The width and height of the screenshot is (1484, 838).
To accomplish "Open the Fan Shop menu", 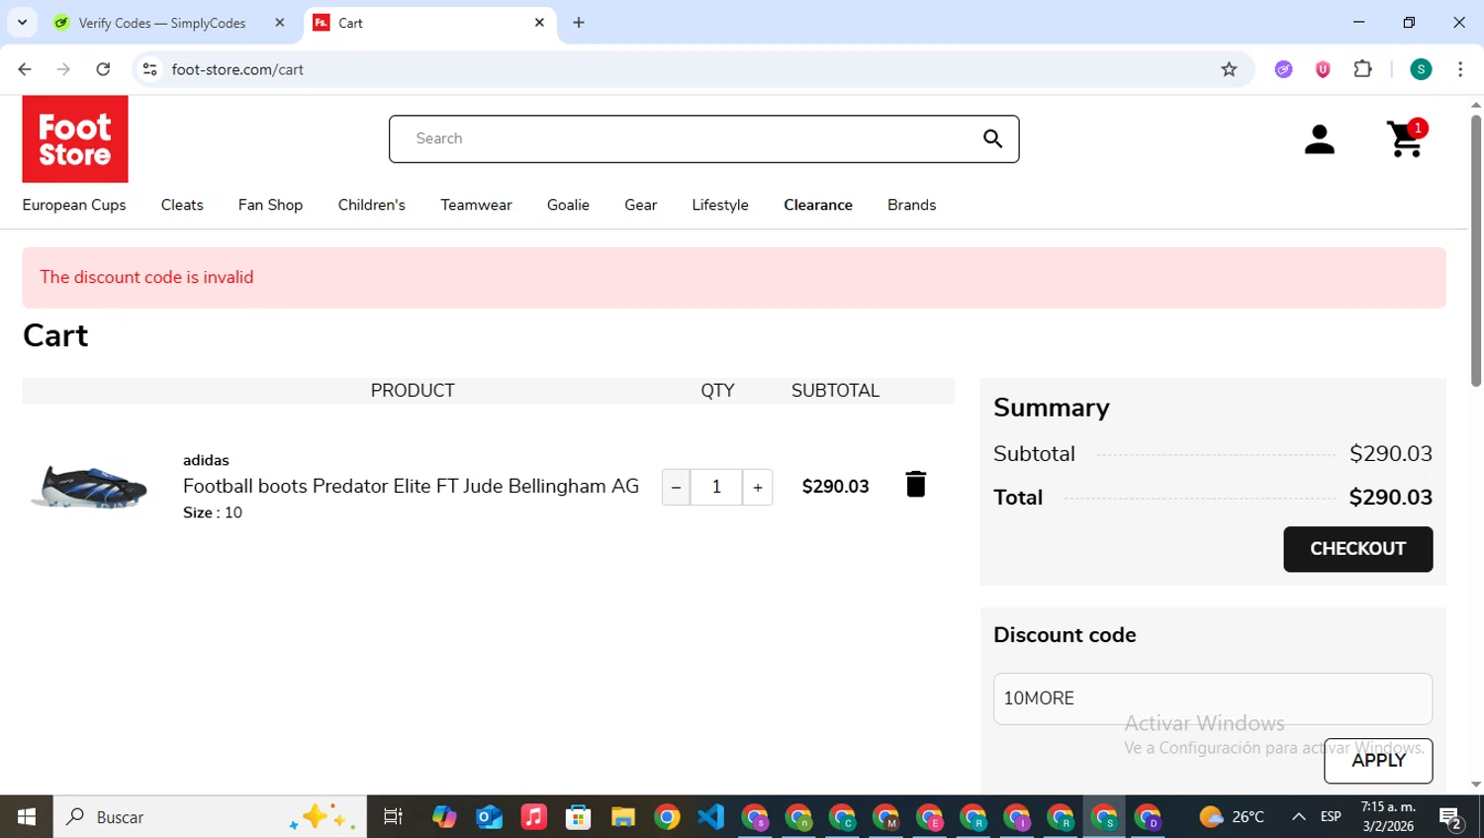I will [270, 205].
